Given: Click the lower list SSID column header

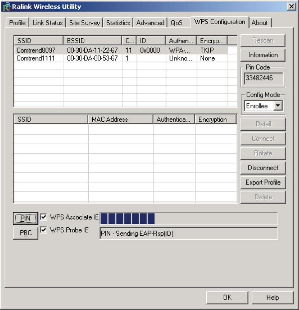Looking at the screenshot, I should tap(51, 119).
